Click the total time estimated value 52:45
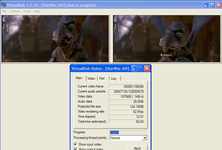The width and height of the screenshot is (222, 150). coord(126,122)
